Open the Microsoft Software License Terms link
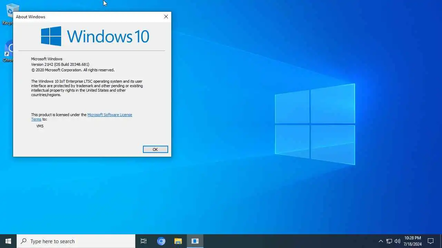Screen dimensions: 442x248 pyautogui.click(x=82, y=117)
